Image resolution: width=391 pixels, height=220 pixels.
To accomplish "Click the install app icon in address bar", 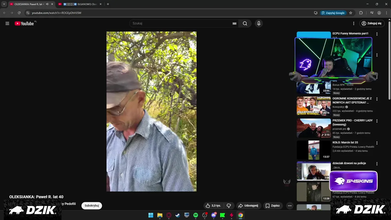I will [316, 13].
